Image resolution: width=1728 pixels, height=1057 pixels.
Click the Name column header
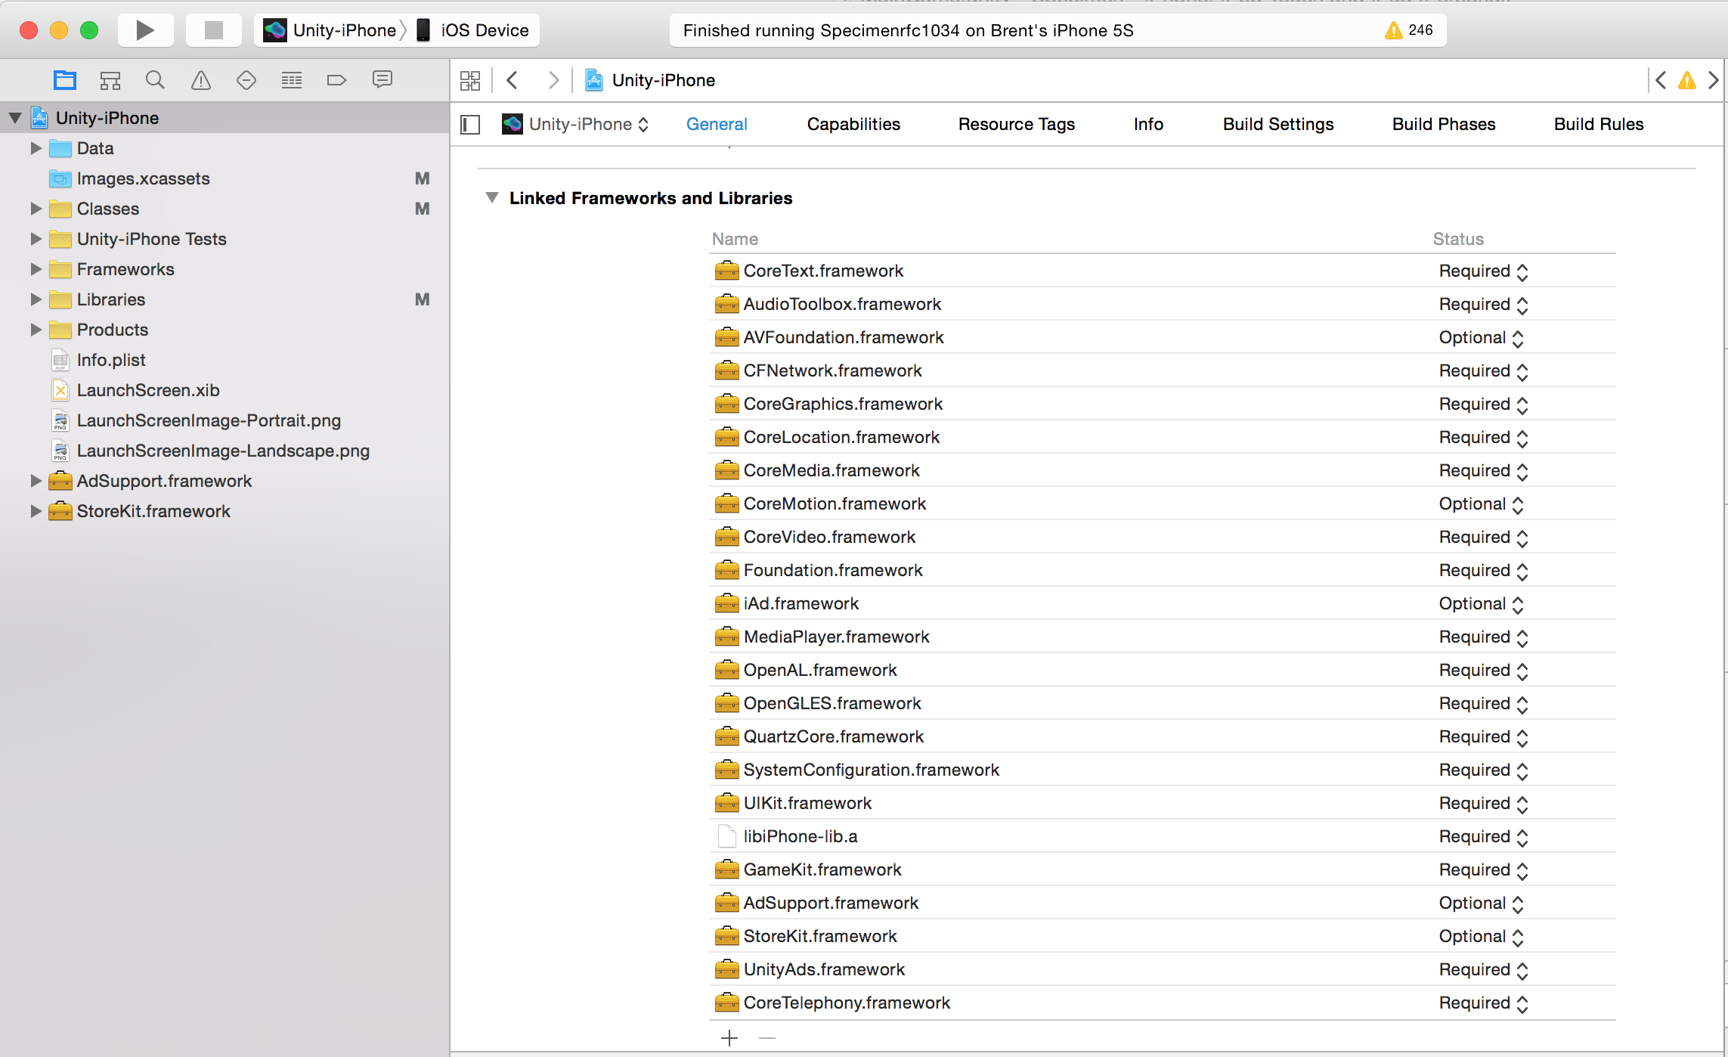click(735, 239)
